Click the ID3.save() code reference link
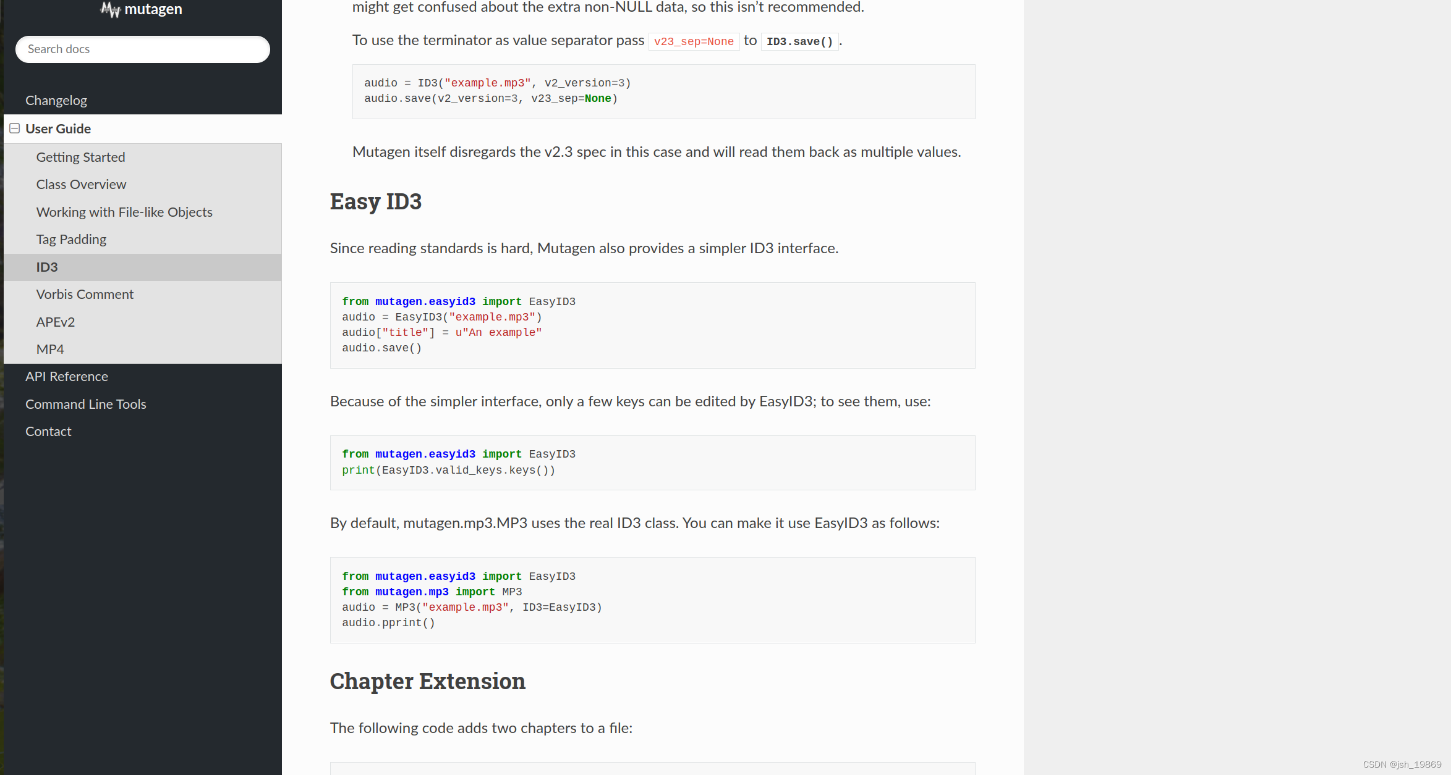Viewport: 1451px width, 775px height. [x=799, y=41]
